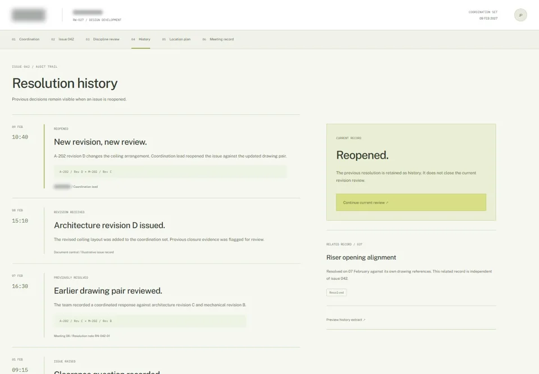Click the 'Reopened.' status heading

[x=362, y=155]
